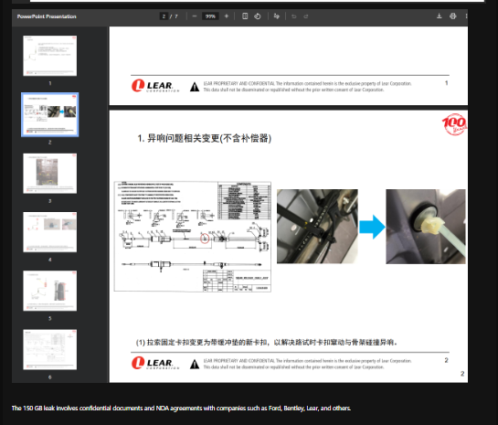Go to page 6 thumbnail
This screenshot has height=425, width=498.
point(50,349)
